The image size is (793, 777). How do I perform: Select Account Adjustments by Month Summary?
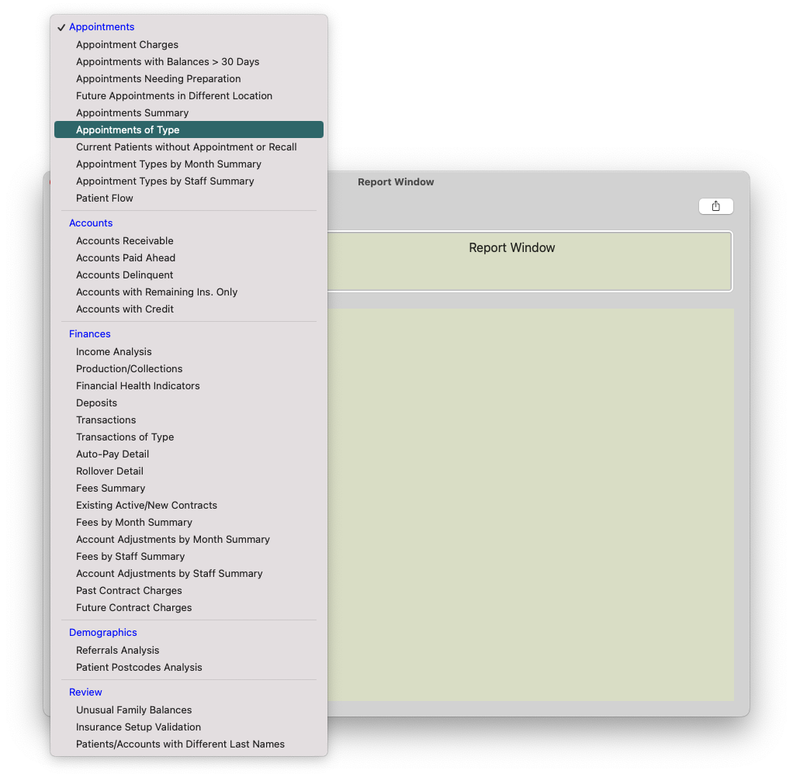click(x=172, y=540)
